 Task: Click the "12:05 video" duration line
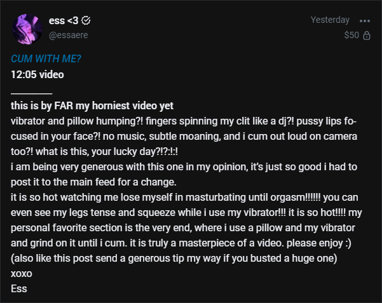[x=37, y=72]
